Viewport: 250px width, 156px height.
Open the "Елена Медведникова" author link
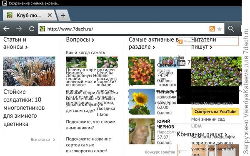212,104
